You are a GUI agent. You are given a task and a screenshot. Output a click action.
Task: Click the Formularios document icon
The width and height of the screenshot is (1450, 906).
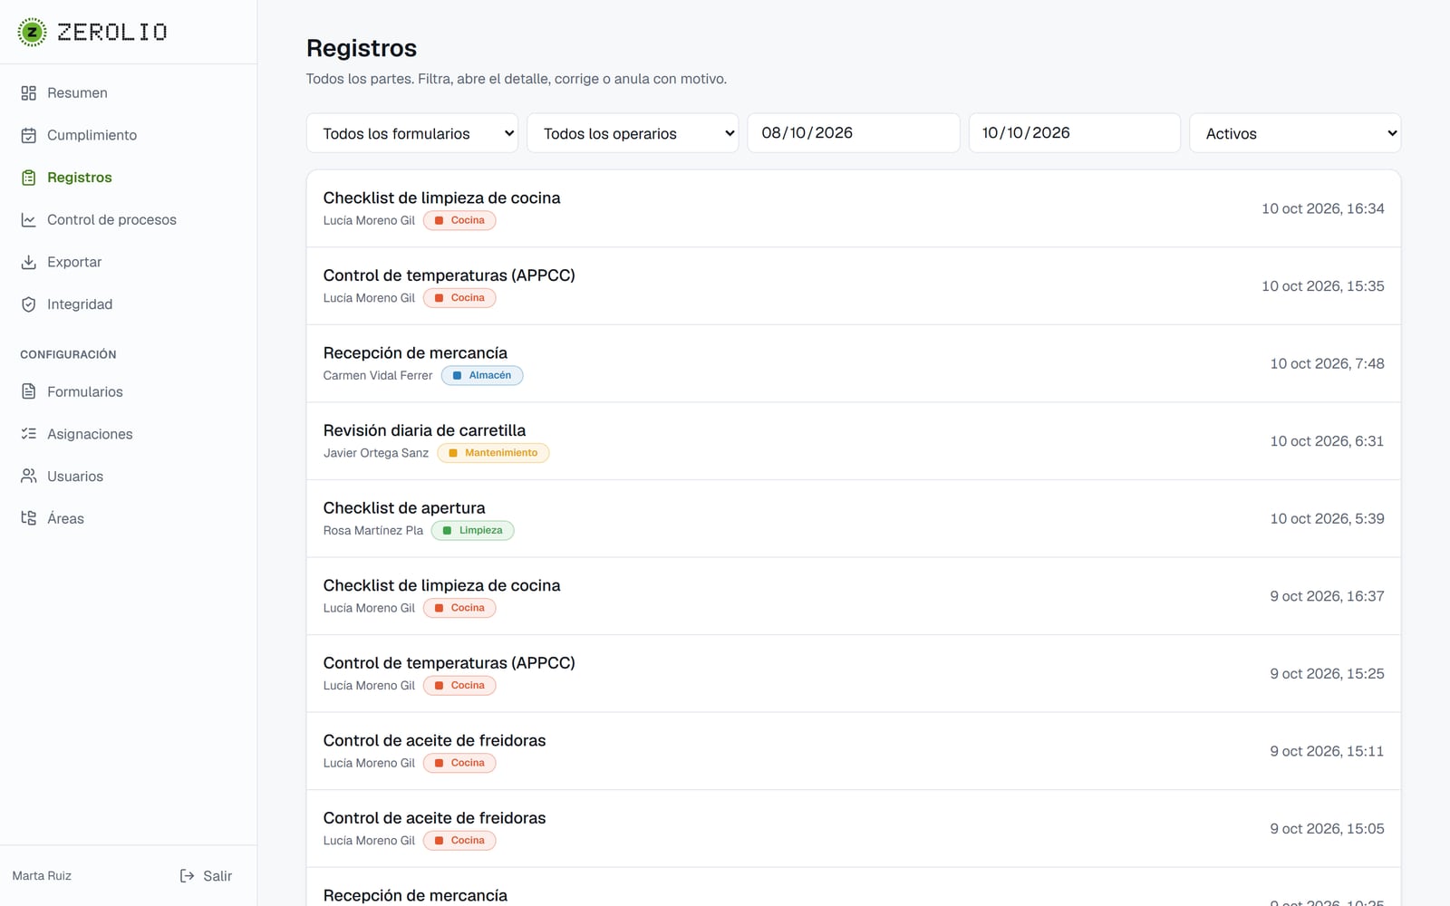pyautogui.click(x=29, y=391)
